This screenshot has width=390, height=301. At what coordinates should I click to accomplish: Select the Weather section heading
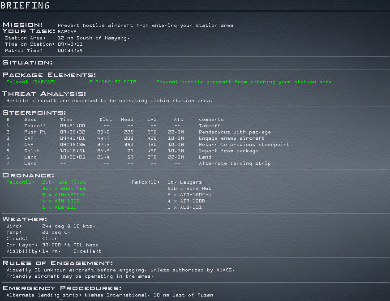25,219
